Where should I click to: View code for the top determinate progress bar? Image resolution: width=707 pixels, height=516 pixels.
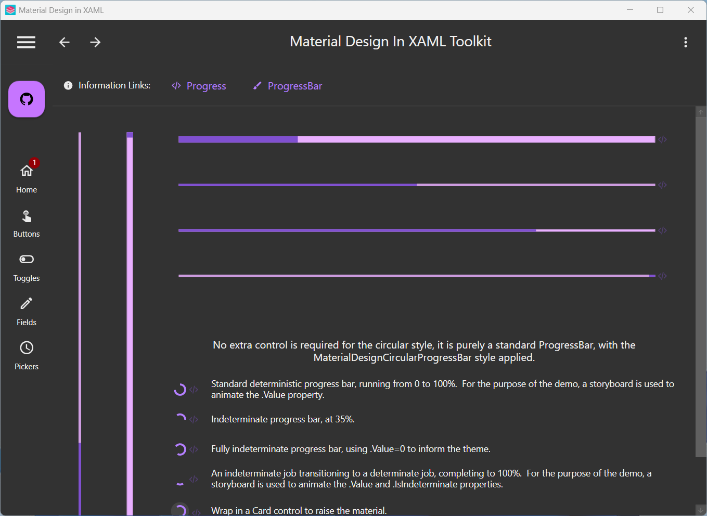tap(662, 139)
